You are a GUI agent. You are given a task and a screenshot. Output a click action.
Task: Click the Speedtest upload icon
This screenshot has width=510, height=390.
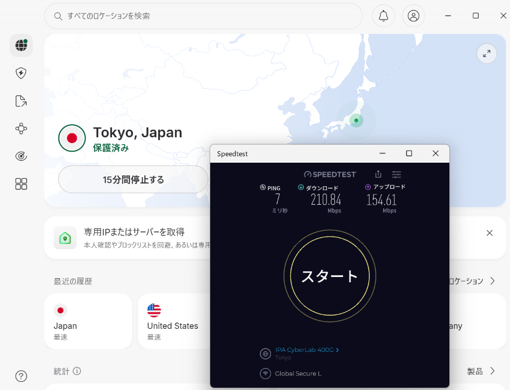pyautogui.click(x=368, y=187)
